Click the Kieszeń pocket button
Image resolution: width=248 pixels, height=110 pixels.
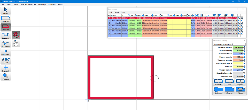click(x=229, y=90)
